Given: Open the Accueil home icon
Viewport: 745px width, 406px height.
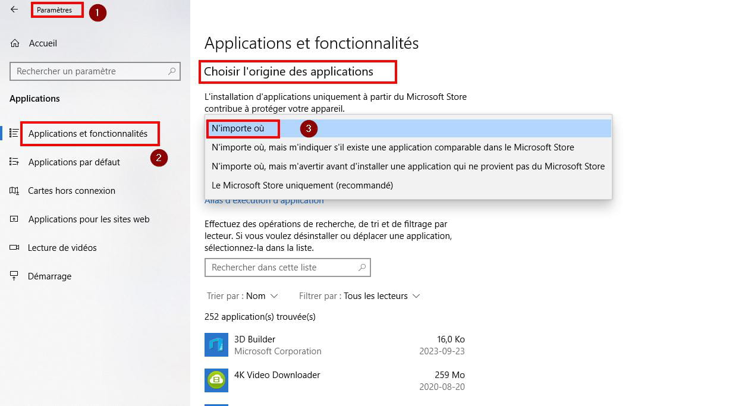Looking at the screenshot, I should [x=15, y=43].
